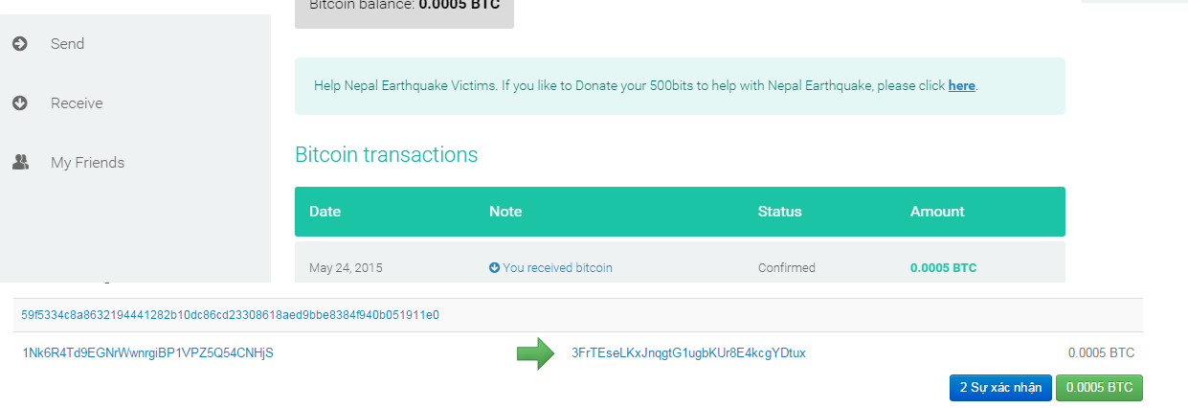Open the Receive menu item
Viewport: 1188px width, 408px height.
pos(77,103)
